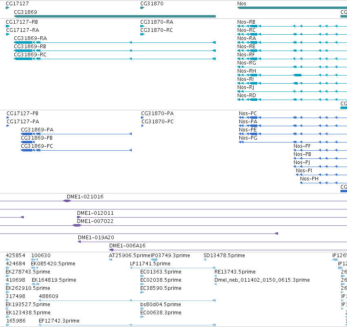This screenshot has width=347, height=327.
Task: Open the bs80d04.5prime EST
Action: 160,305
